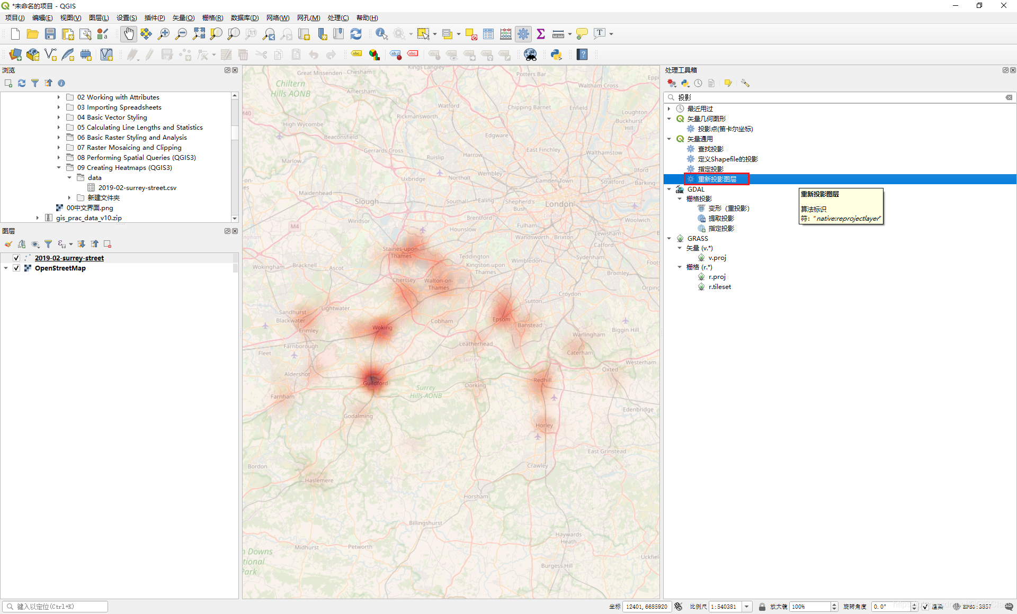Click the Statistical Summary sigma icon
Screen dimensions: 1017x614
pos(541,34)
